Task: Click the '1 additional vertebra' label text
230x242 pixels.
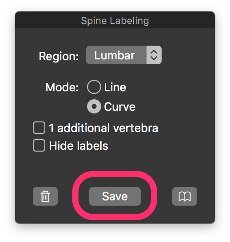Action: click(103, 128)
